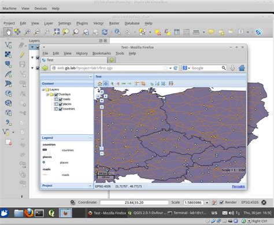274x225 pixels.
Task: Click QGIS Zoom Full extent icon
Action: (57, 32)
